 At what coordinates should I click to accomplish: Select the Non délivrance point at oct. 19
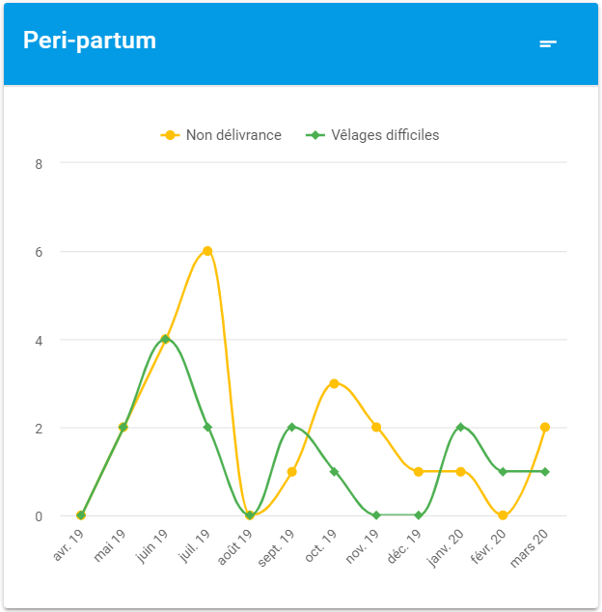click(x=334, y=383)
